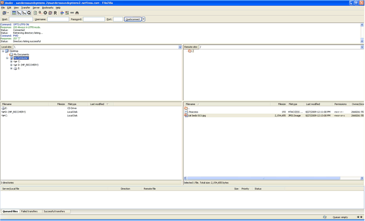Open Quickconnect history dropdown arrow

tap(144, 19)
